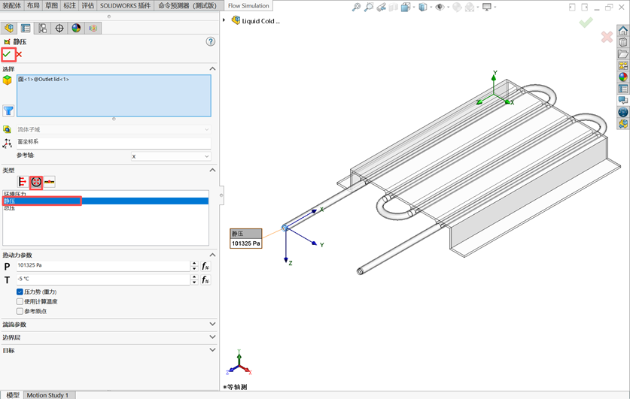Click the pressure P spinner arrows
The image size is (630, 399).
194,266
